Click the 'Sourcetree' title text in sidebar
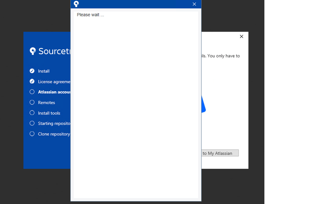The width and height of the screenshot is (320, 204). tap(54, 51)
